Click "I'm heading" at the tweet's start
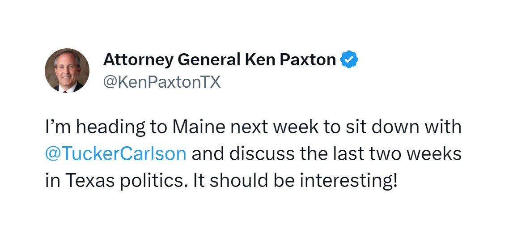Image resolution: width=509 pixels, height=242 pixels. tap(89, 127)
